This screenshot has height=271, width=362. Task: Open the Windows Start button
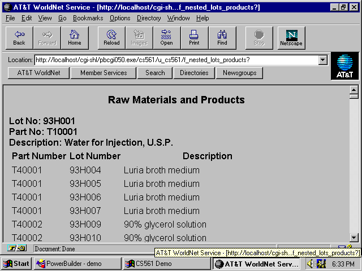coord(16,264)
